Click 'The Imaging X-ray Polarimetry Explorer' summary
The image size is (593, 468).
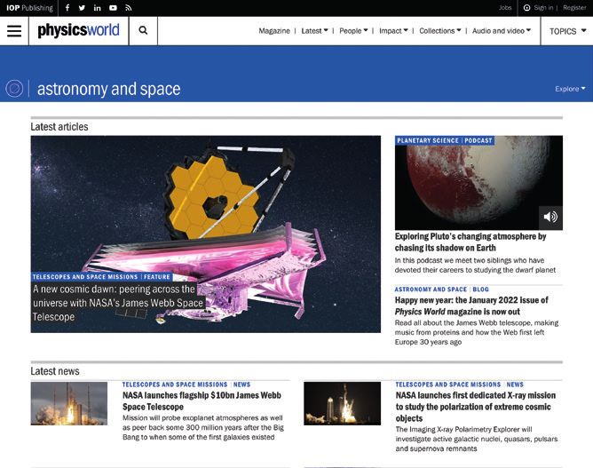coord(477,439)
